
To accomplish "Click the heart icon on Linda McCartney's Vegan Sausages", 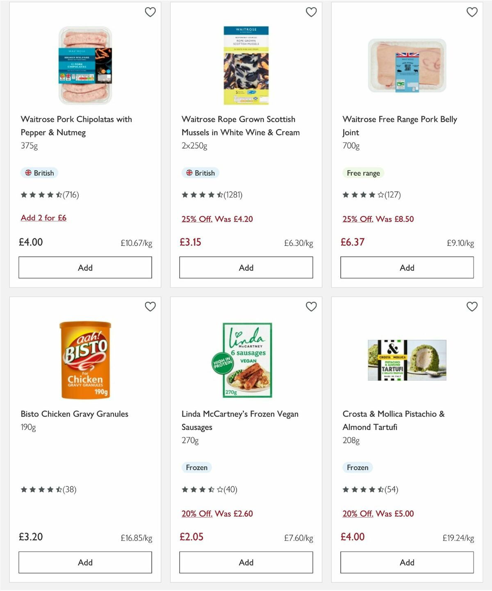I will pyautogui.click(x=312, y=307).
